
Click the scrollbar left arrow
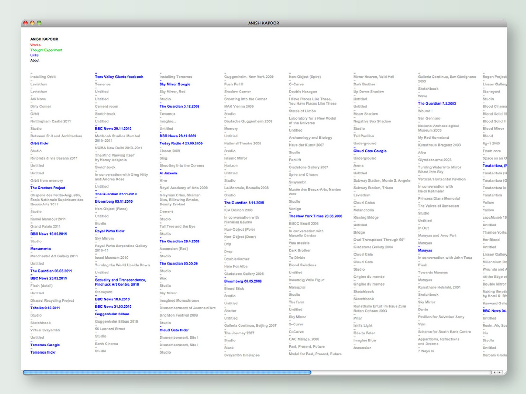494,372
